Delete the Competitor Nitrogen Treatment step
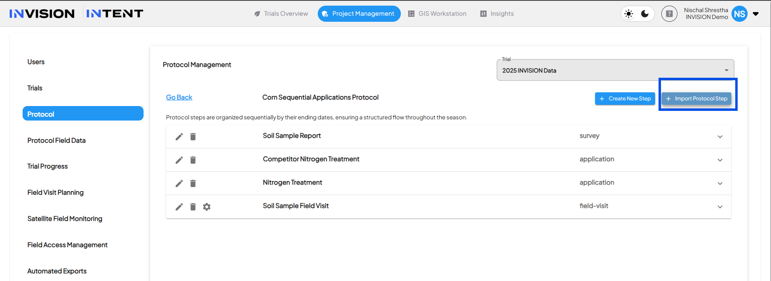The image size is (771, 281). click(x=193, y=160)
